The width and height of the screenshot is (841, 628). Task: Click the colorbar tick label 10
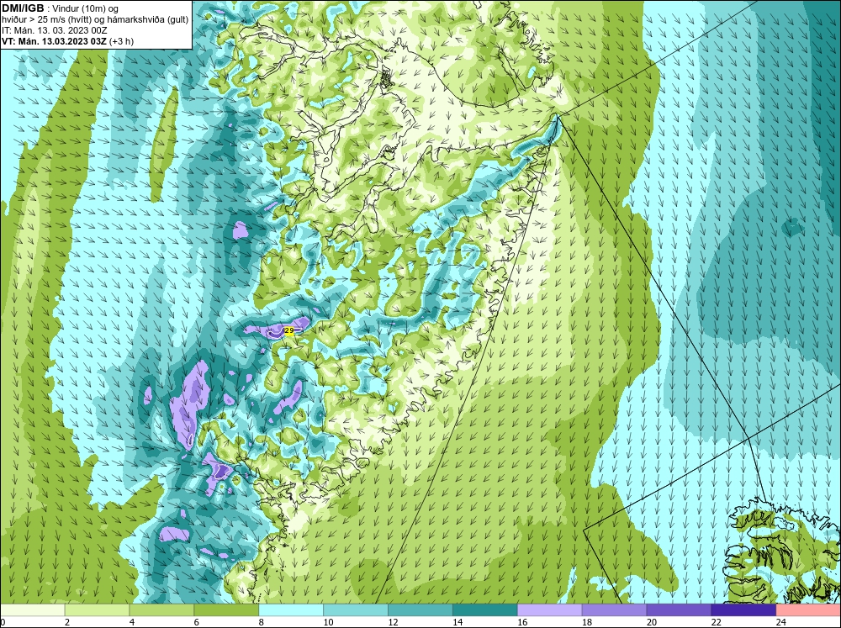[x=328, y=622]
